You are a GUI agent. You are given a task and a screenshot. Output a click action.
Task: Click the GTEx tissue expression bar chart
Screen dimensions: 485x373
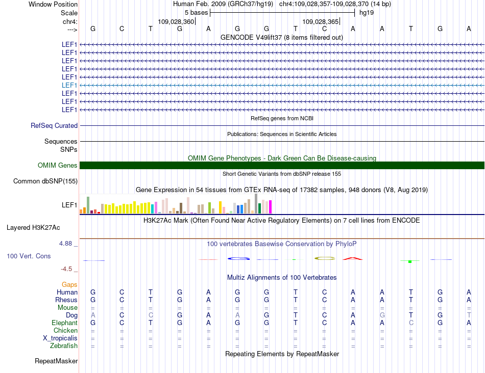[176, 204]
